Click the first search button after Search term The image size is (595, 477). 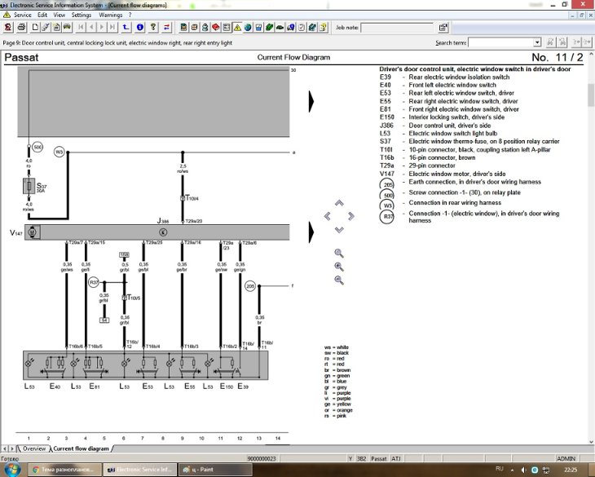click(x=550, y=42)
